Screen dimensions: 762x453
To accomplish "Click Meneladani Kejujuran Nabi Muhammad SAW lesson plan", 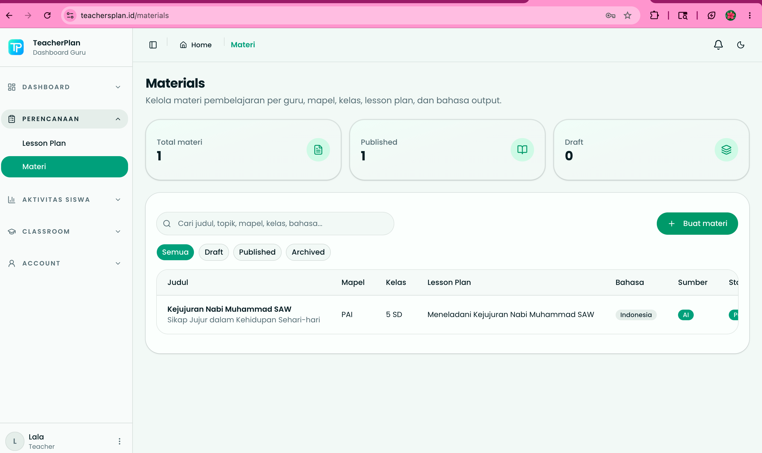I will [511, 315].
